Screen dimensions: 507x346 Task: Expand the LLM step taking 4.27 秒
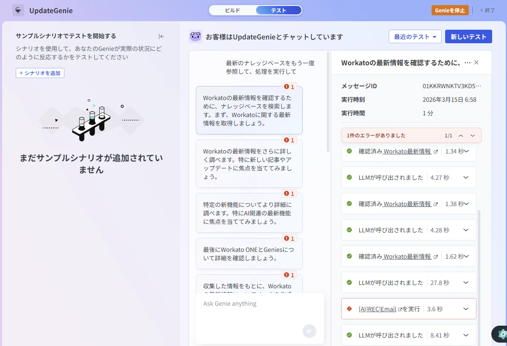point(466,177)
